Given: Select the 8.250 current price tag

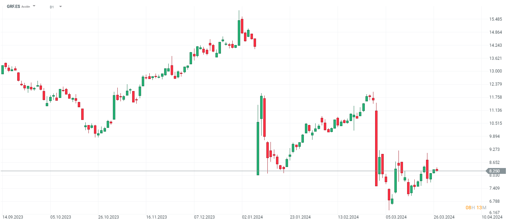Looking at the screenshot, I should coord(495,171).
